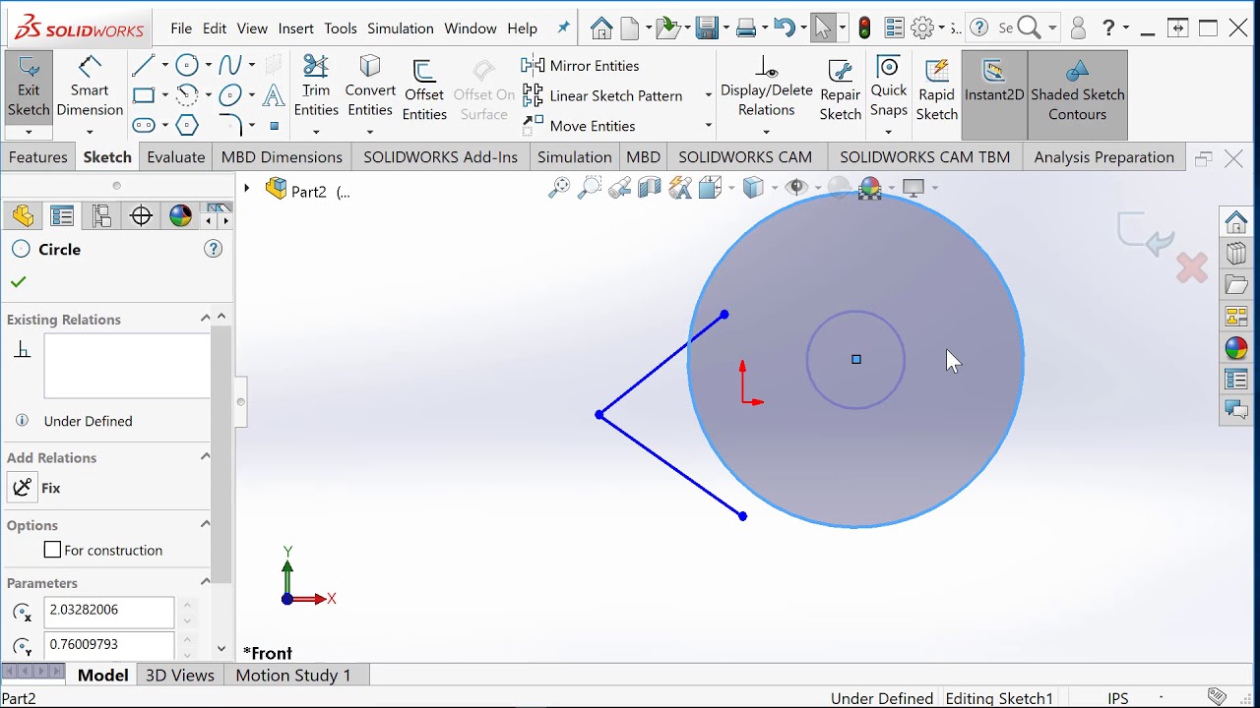
Task: Select the Corner Rectangle tool
Action: pos(144,95)
